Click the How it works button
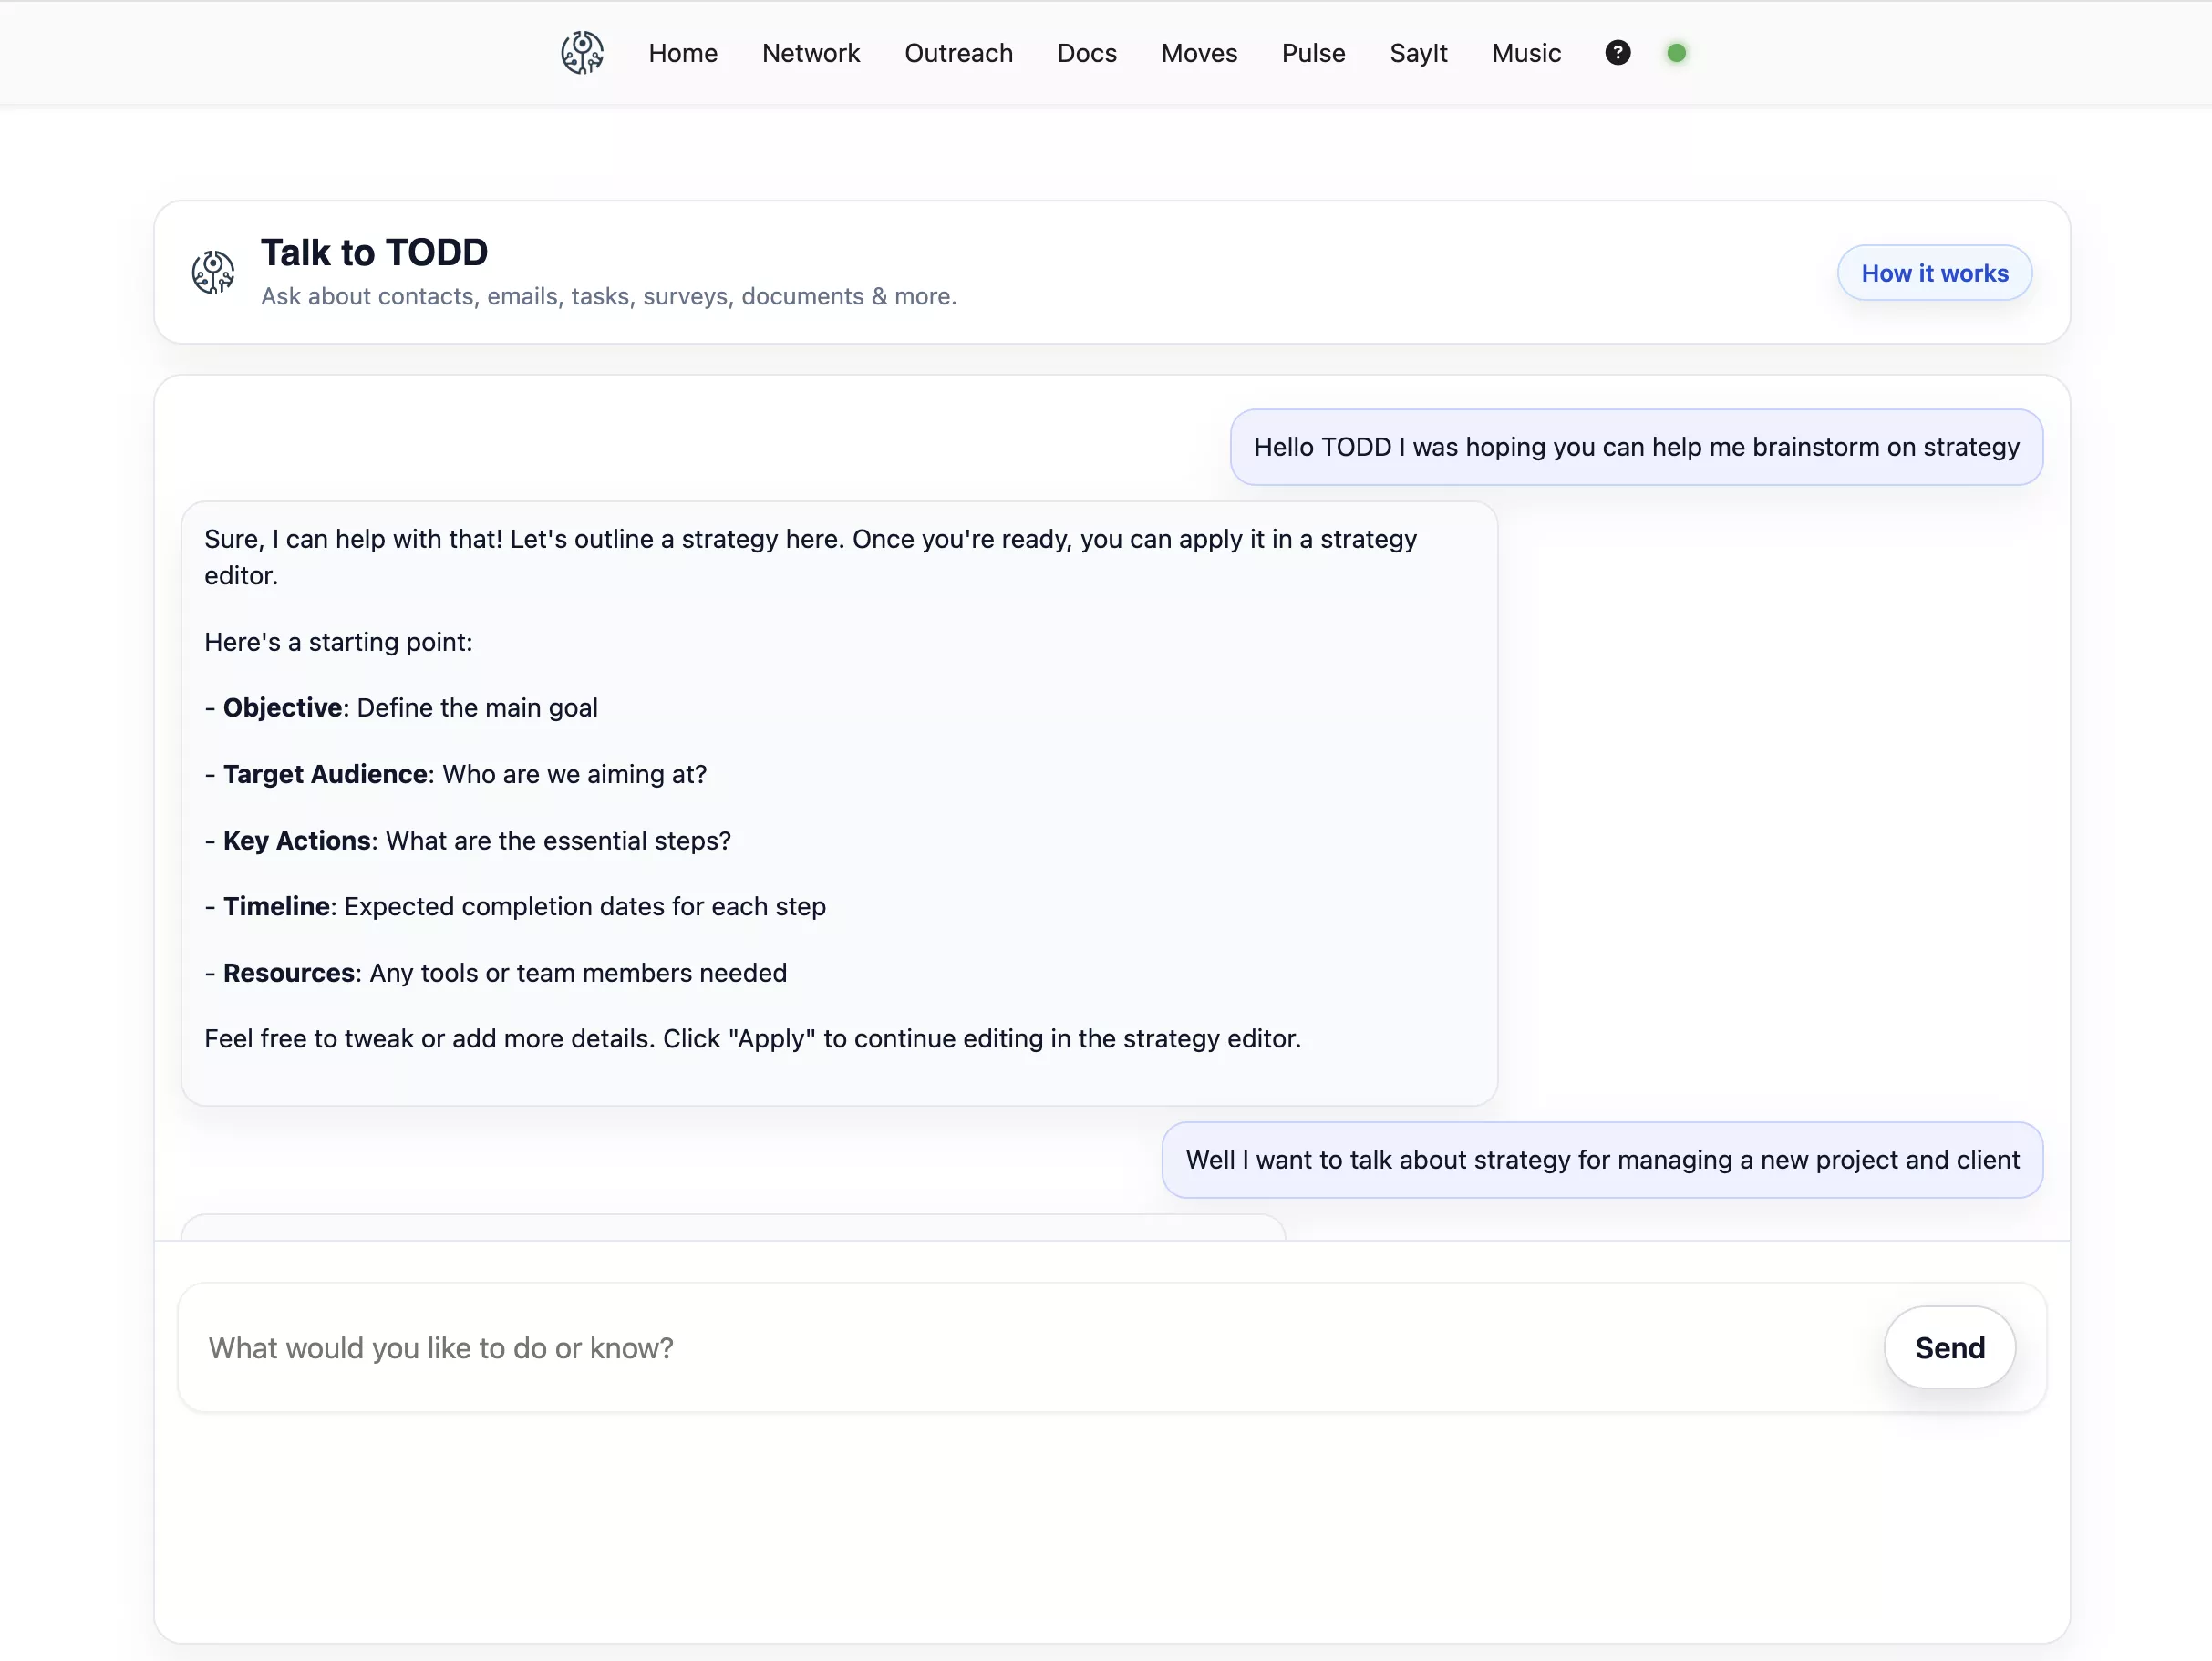Screen dimensions: 2212x1661 click(x=1933, y=273)
